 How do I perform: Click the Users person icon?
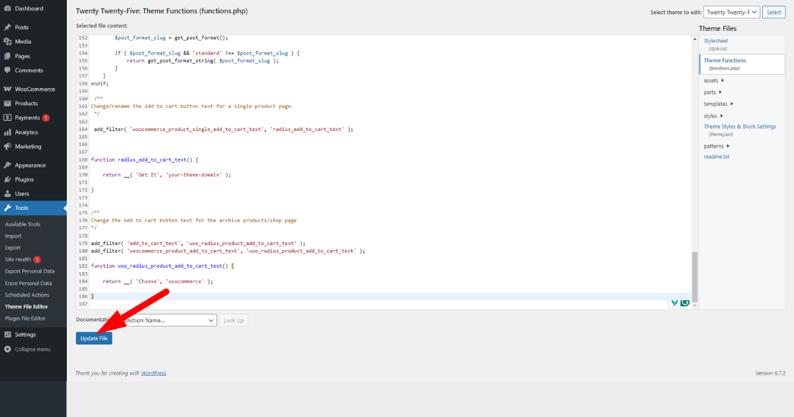pos(7,194)
